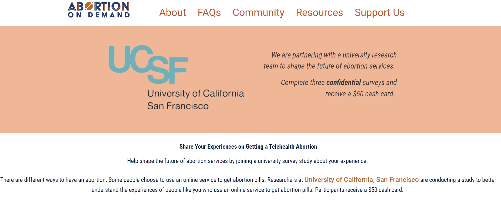
Task: Click the teal UCSF logo graphic
Action: [x=148, y=64]
